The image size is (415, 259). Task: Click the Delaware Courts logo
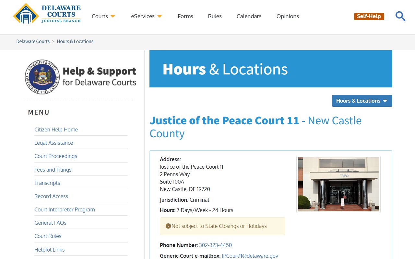click(47, 14)
